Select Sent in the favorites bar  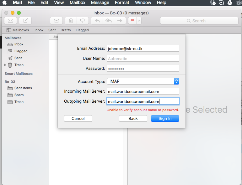pyautogui.click(x=52, y=30)
